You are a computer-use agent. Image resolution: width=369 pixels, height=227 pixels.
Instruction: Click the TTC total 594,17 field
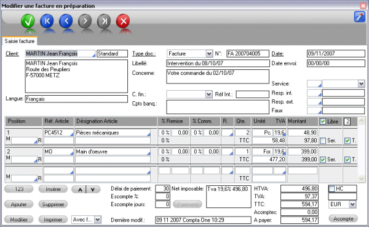pyautogui.click(x=300, y=204)
